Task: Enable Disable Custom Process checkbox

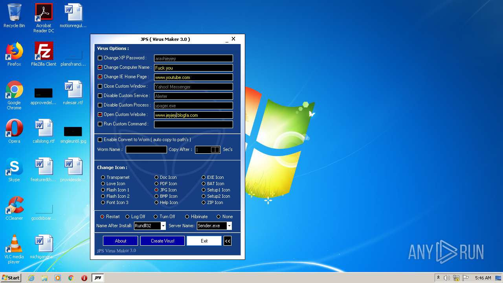Action: (x=100, y=105)
